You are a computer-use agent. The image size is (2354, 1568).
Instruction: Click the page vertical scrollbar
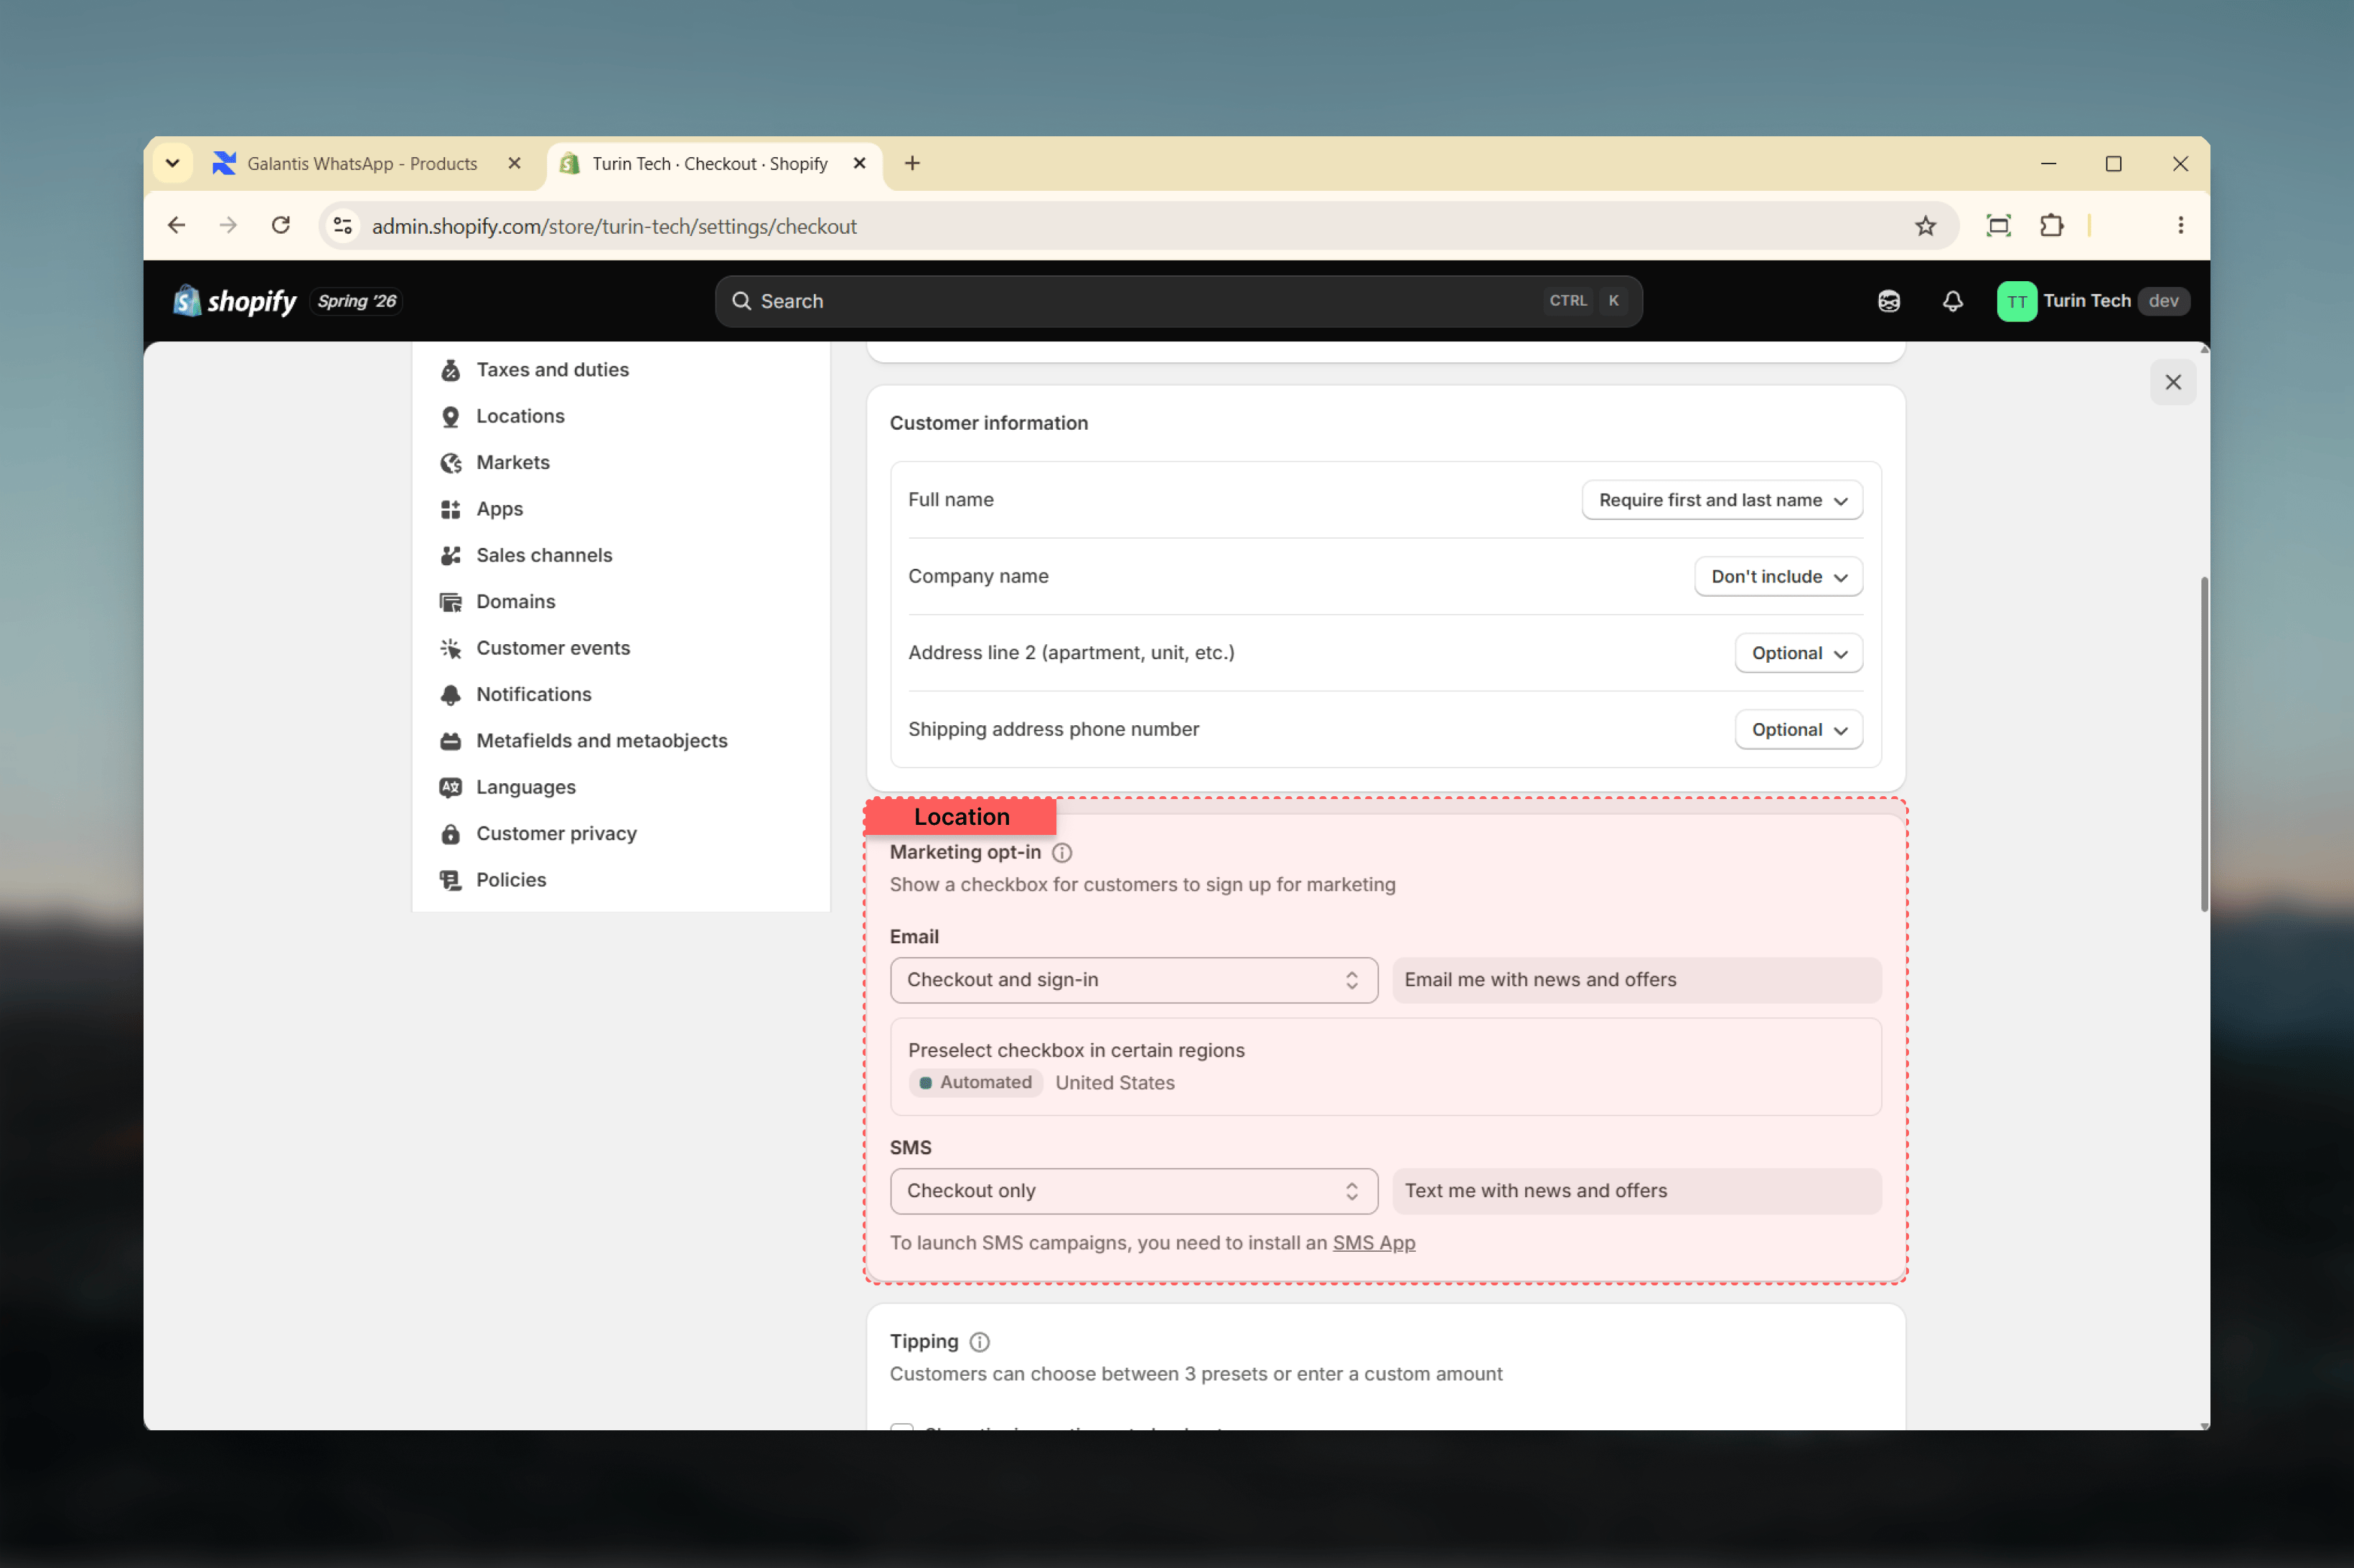tap(2203, 745)
